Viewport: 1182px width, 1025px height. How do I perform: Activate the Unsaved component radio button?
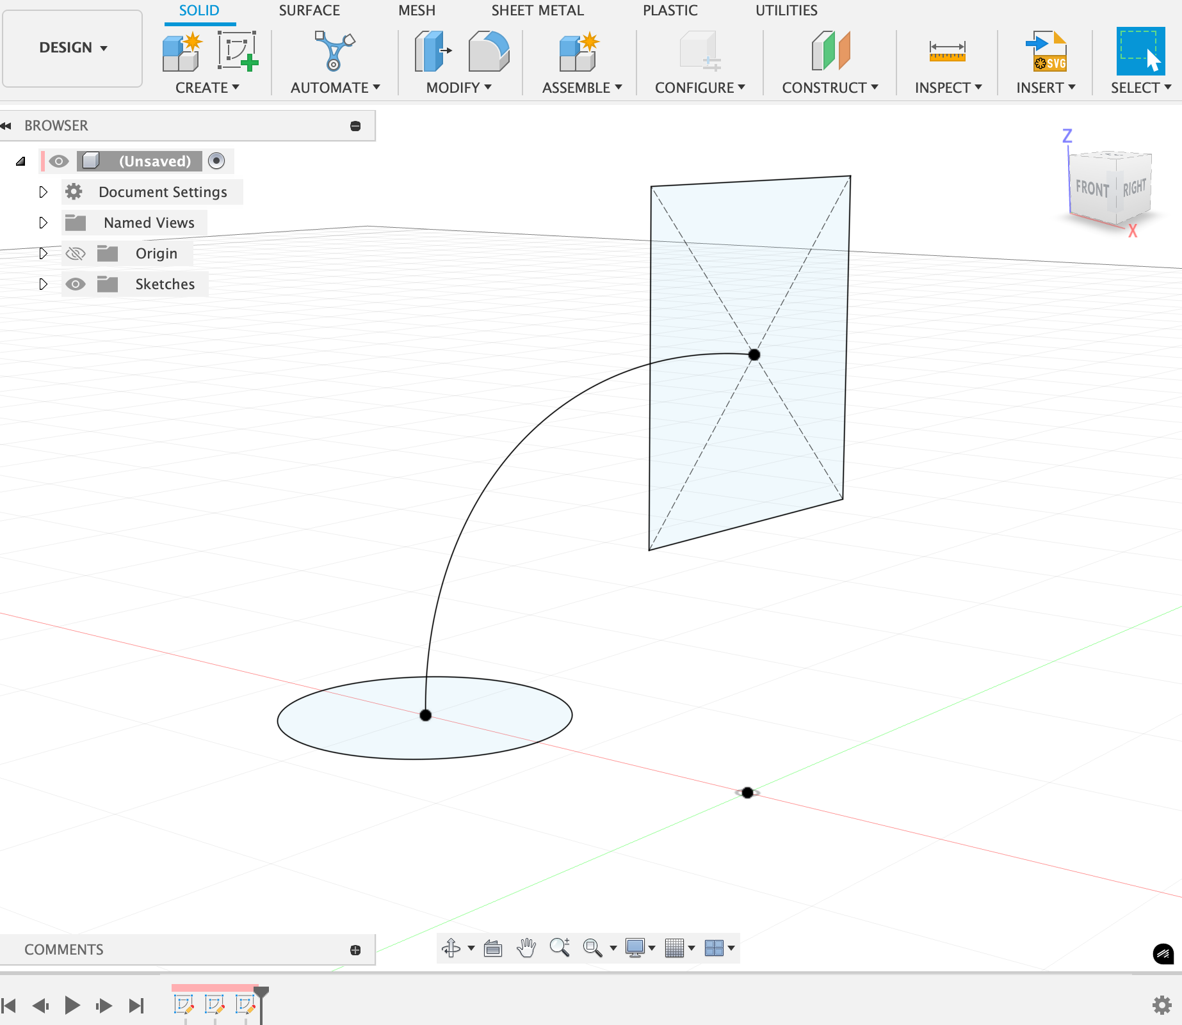pyautogui.click(x=216, y=161)
